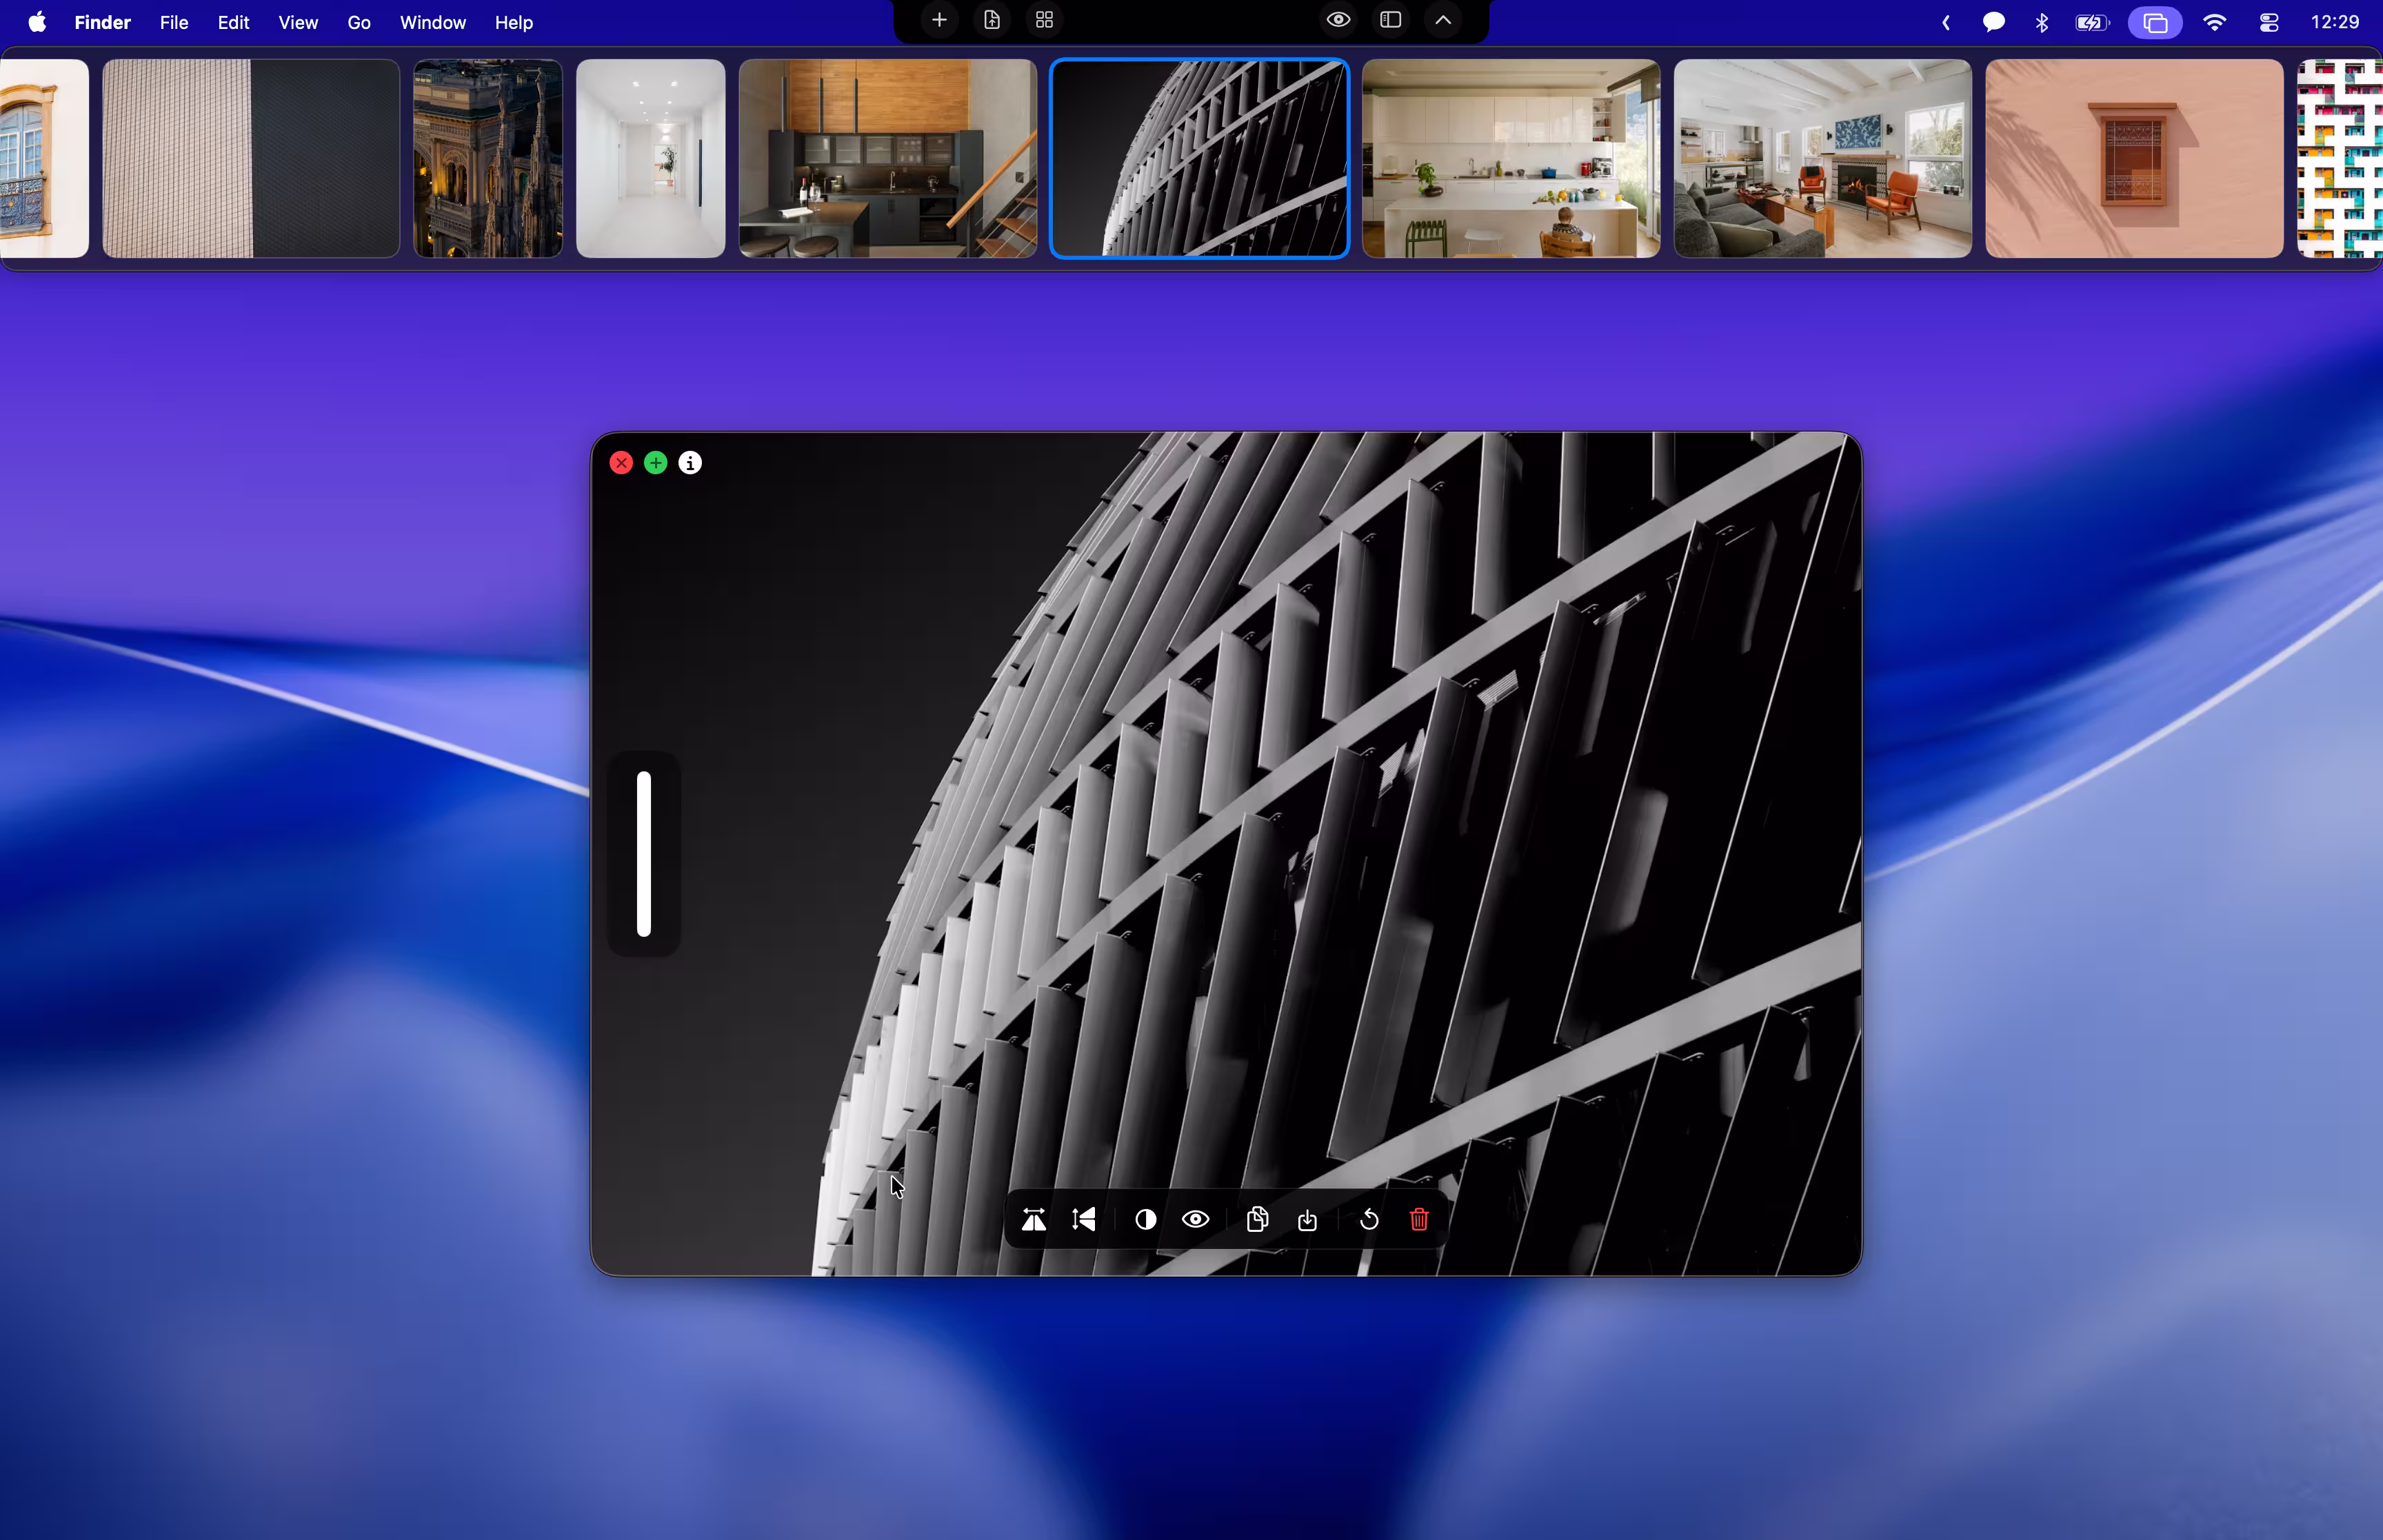Toggle the half-circle contrast/invert option

point(1146,1219)
